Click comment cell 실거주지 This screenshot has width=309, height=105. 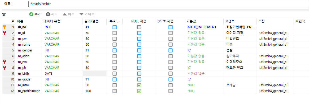pos(233,56)
